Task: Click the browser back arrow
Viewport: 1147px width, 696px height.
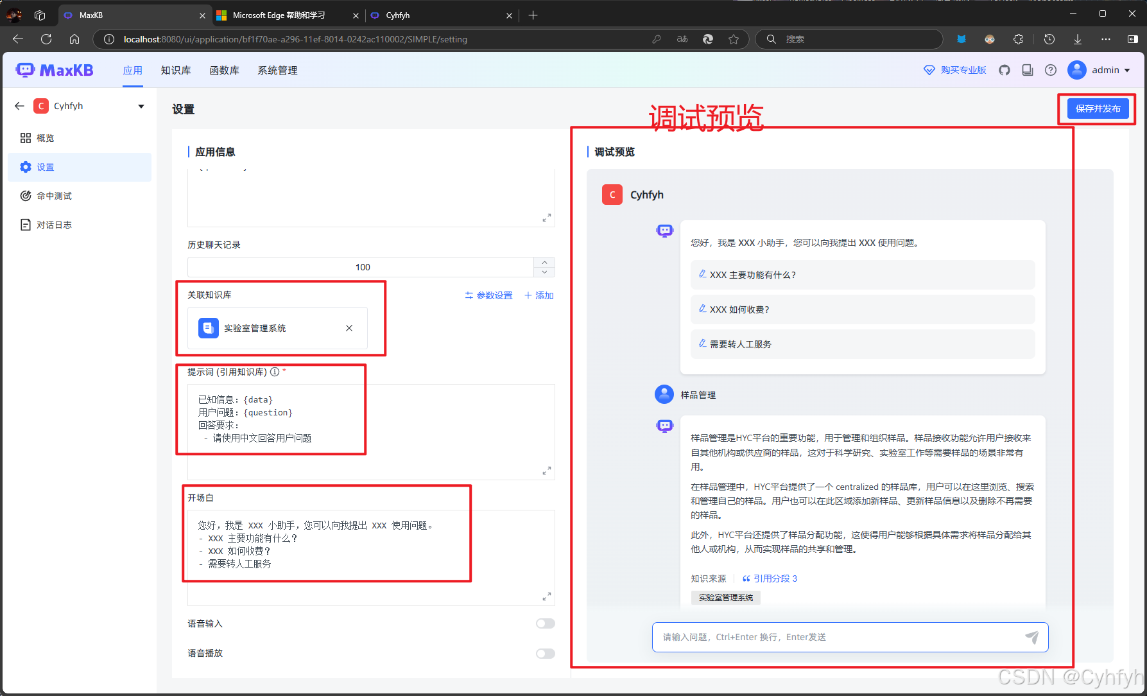Action: pyautogui.click(x=18, y=39)
